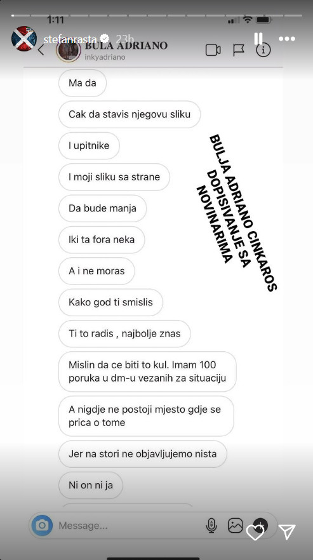Tap the story progress bar at top

pyautogui.click(x=156, y=16)
